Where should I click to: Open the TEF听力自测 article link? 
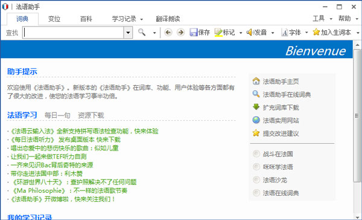click(48, 157)
